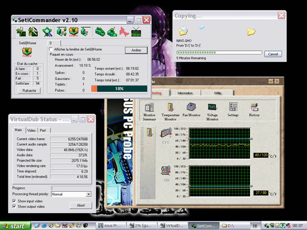This screenshot has height=230, width=307.
Task: Toggle 'Afficher la fenêtre de Seti@Home' checkbox
Action: (51, 49)
